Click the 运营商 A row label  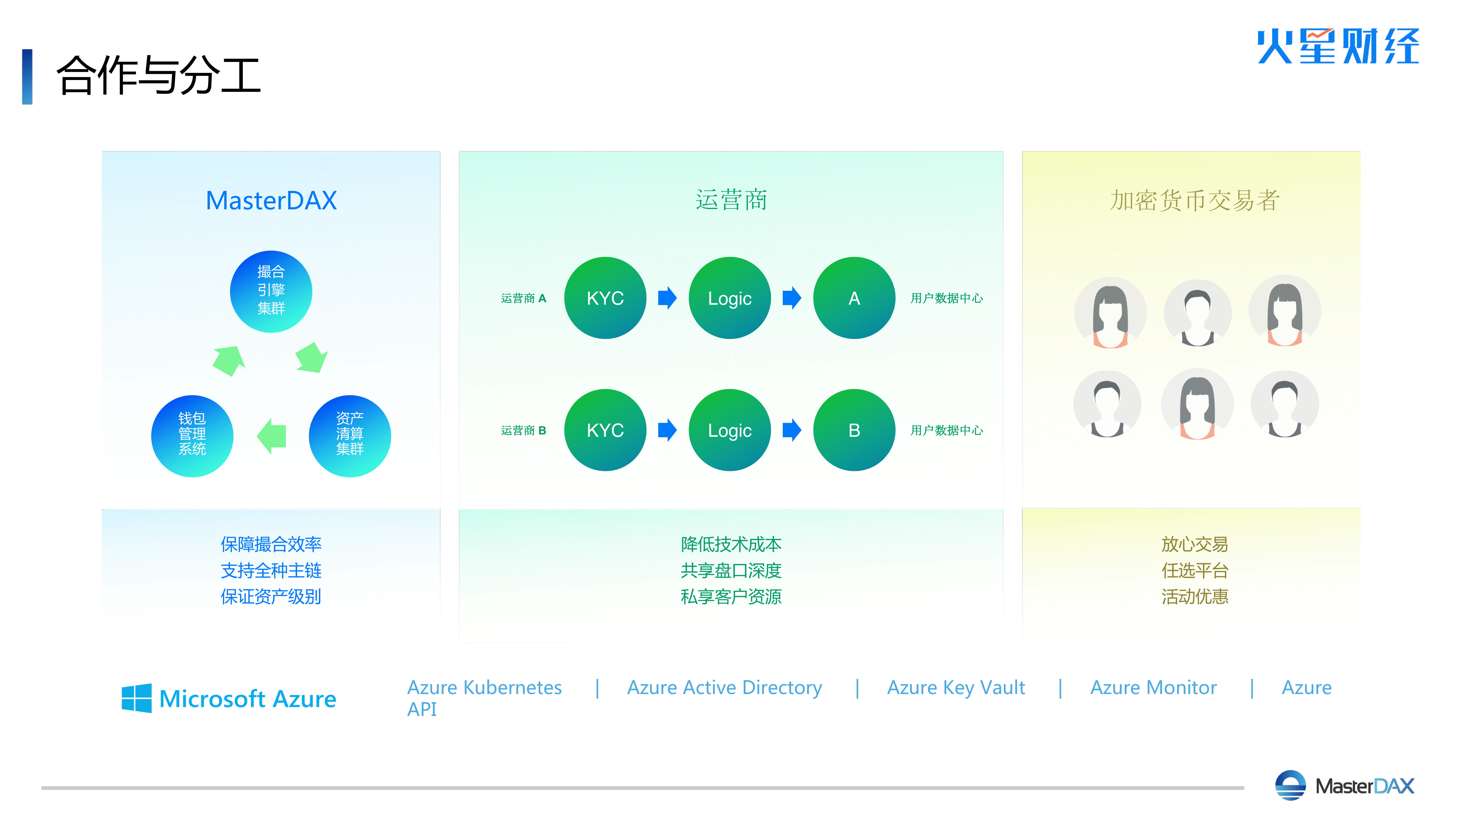(523, 298)
